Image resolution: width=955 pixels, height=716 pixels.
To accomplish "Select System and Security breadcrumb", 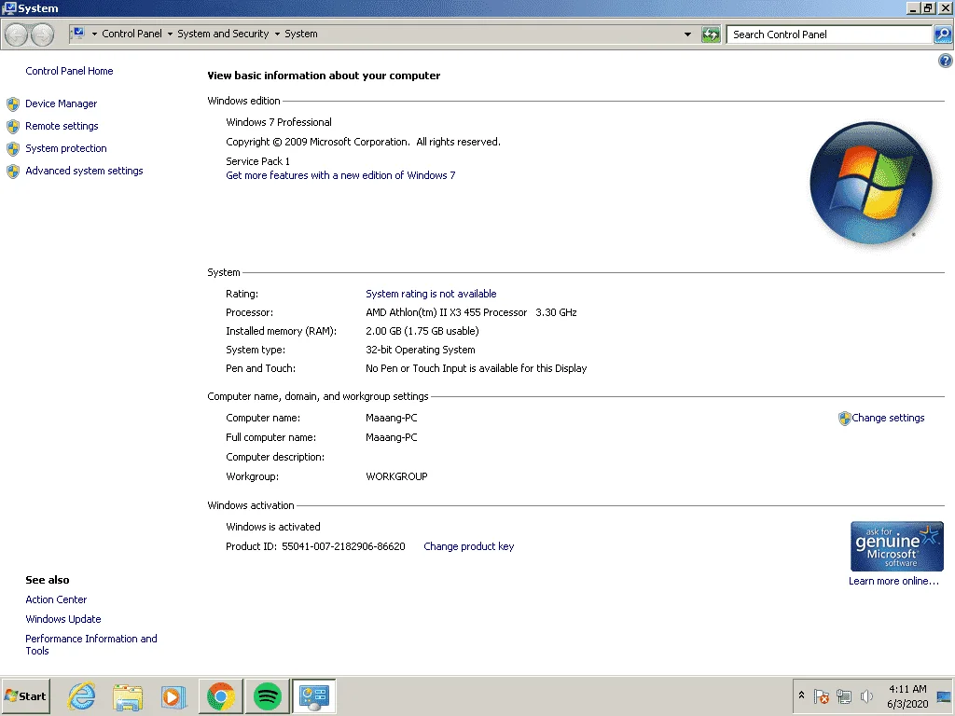I will pos(223,34).
